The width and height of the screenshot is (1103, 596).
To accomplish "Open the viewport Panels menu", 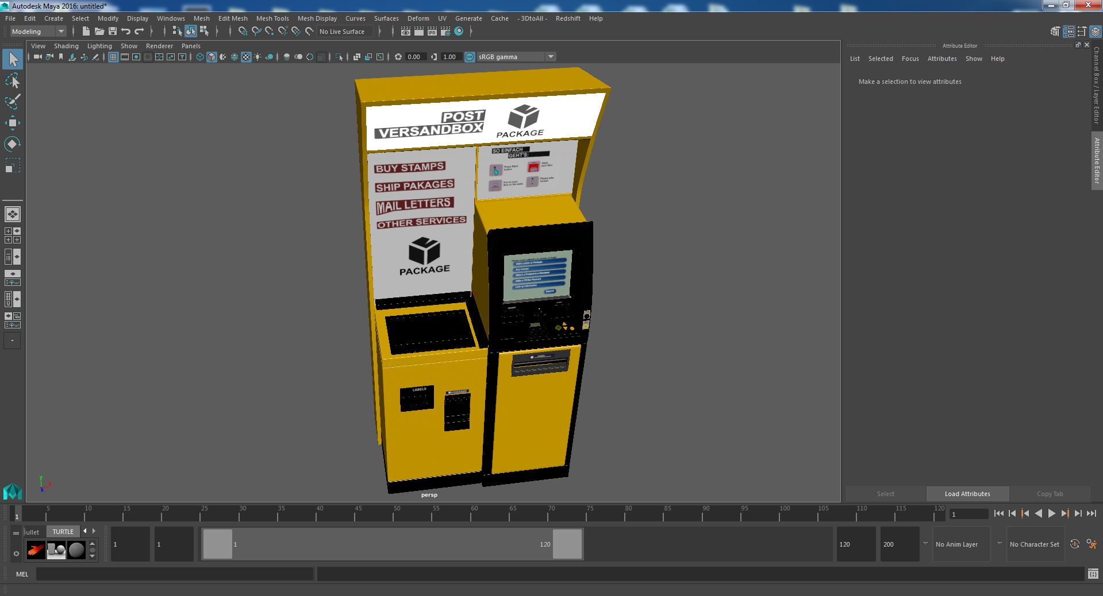I will click(x=191, y=46).
